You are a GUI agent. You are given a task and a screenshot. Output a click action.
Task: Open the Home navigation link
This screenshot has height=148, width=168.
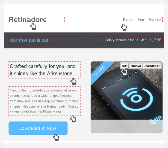pyautogui.click(x=128, y=19)
